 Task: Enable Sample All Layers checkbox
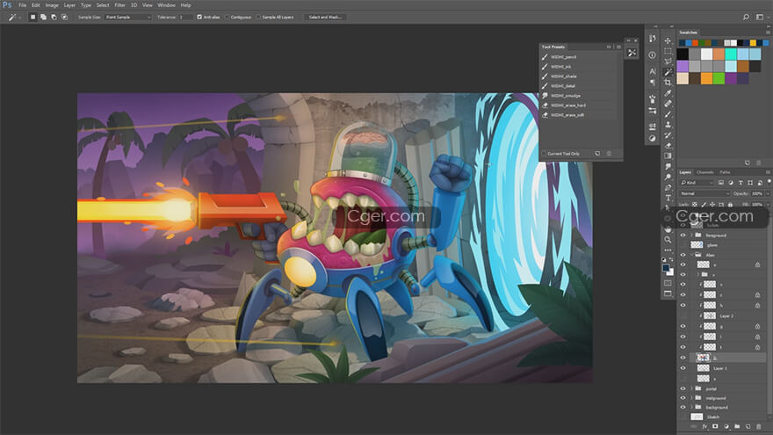click(258, 17)
